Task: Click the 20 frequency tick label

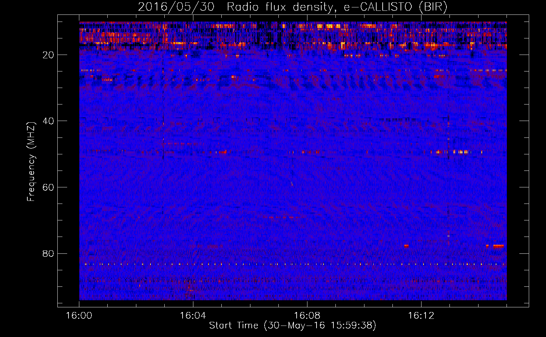Action: click(x=49, y=55)
